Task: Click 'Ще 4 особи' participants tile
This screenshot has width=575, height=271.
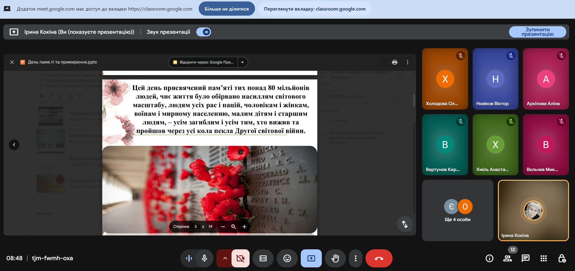Action: 458,210
